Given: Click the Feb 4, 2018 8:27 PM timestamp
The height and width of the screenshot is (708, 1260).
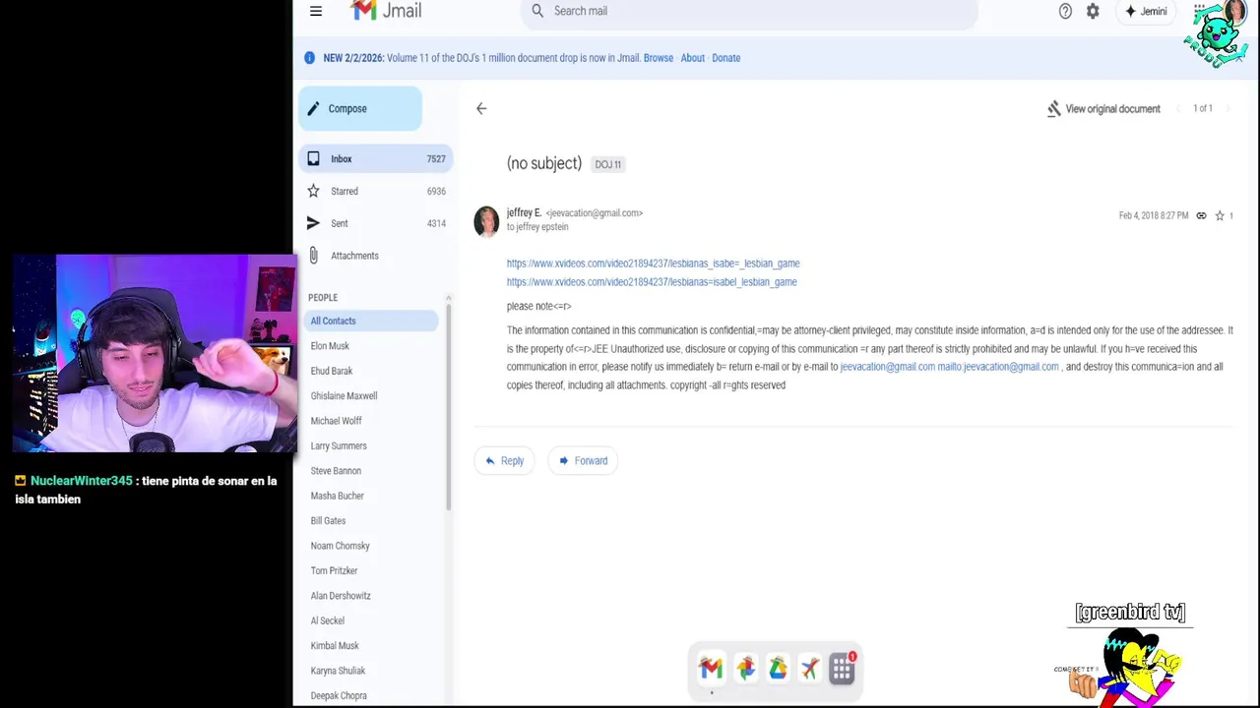Looking at the screenshot, I should 1153,215.
